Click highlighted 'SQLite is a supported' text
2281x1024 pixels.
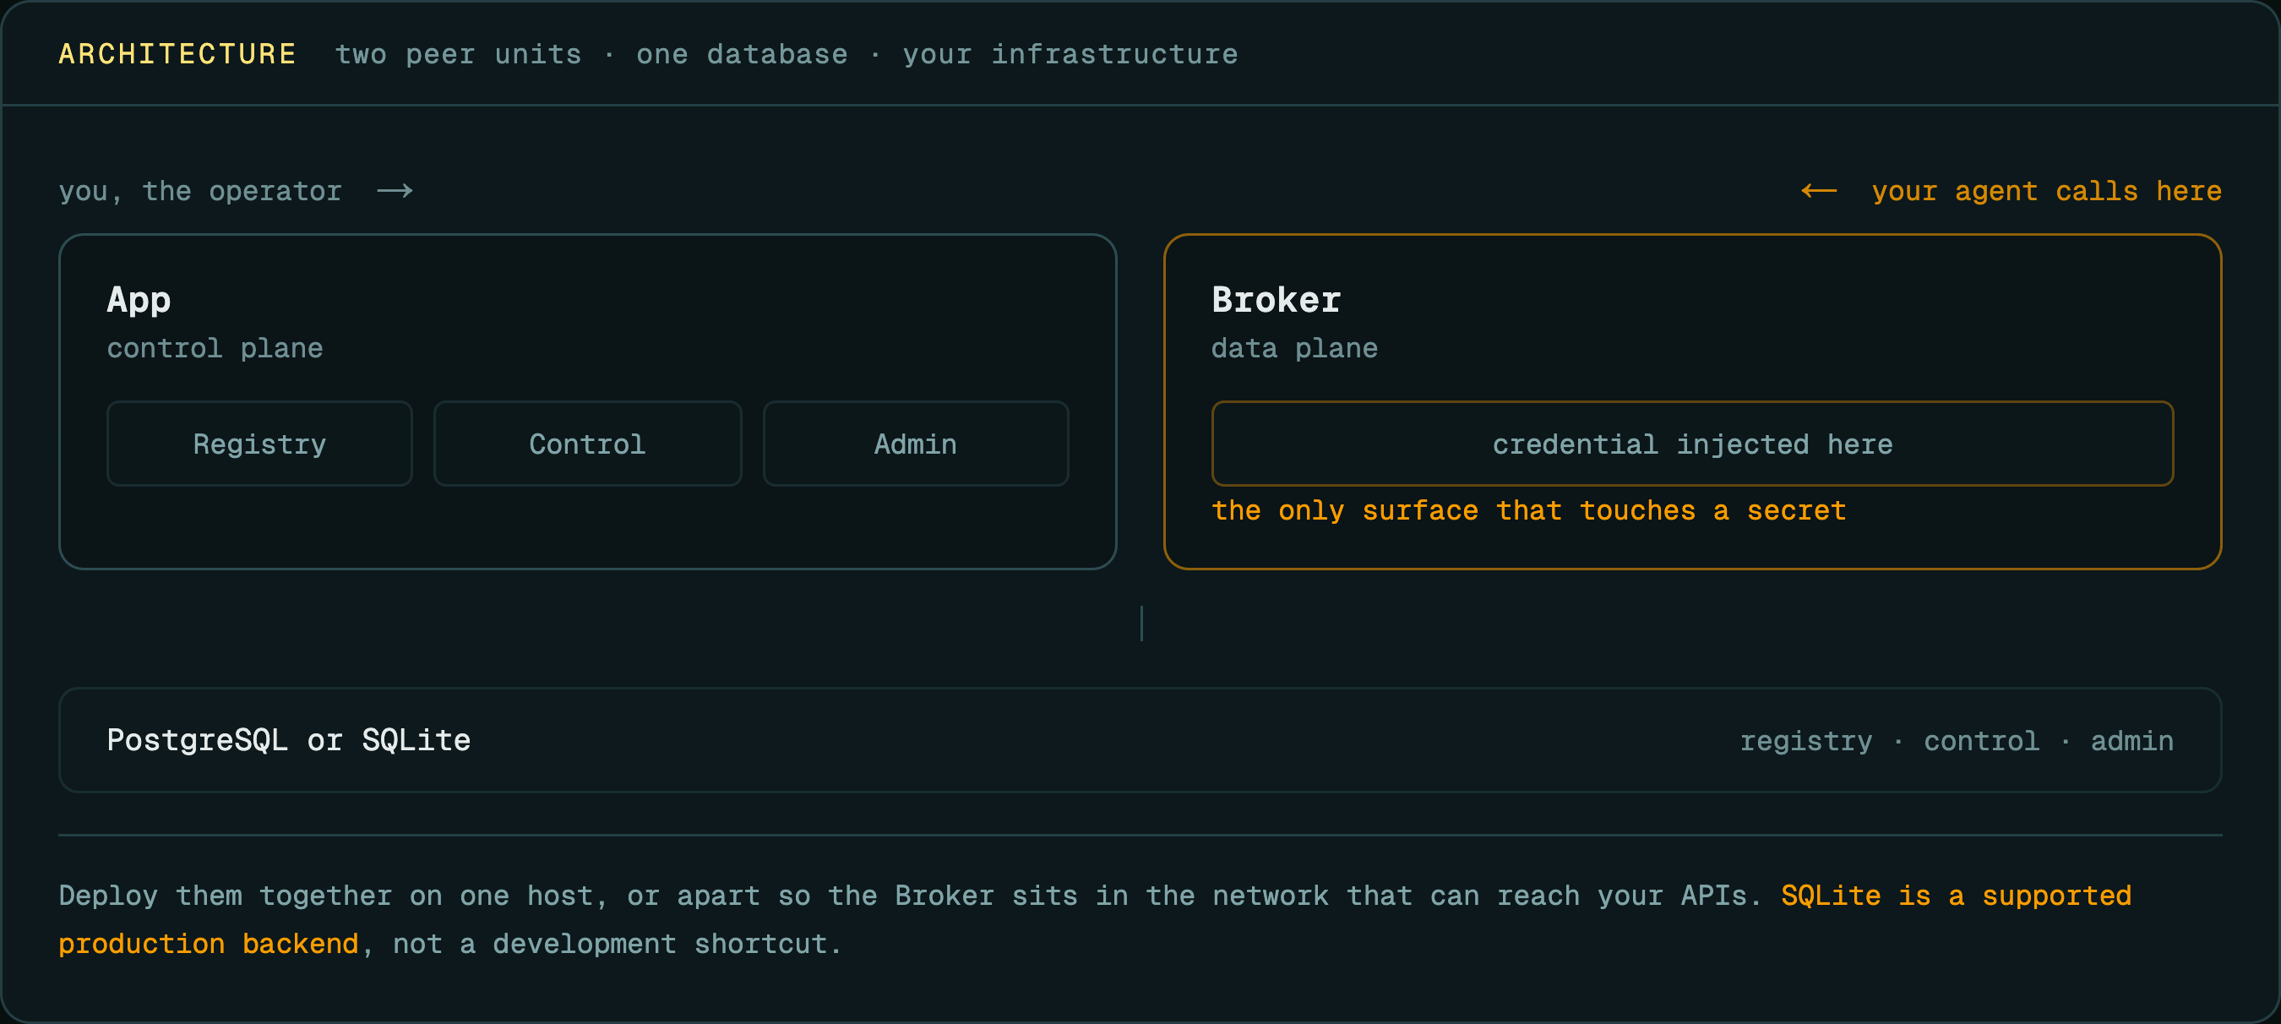click(x=1956, y=896)
